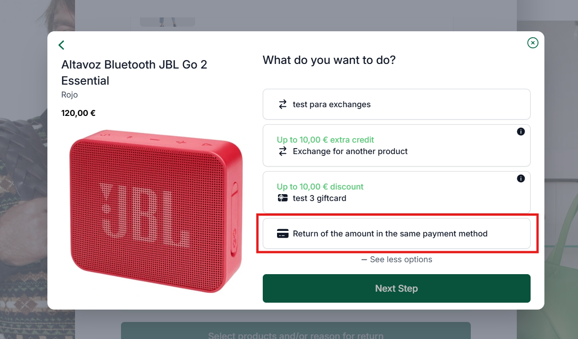Close the dialog with the circled X

(532, 43)
